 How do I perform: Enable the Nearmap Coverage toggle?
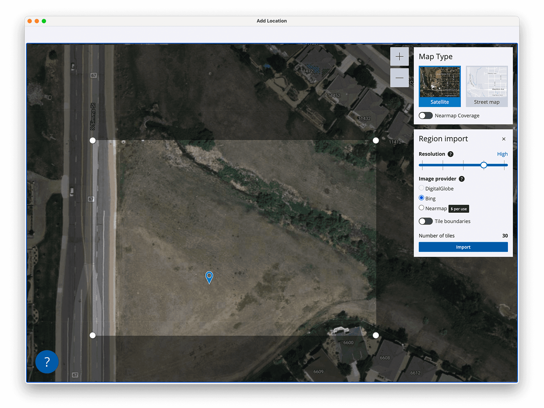pos(426,116)
